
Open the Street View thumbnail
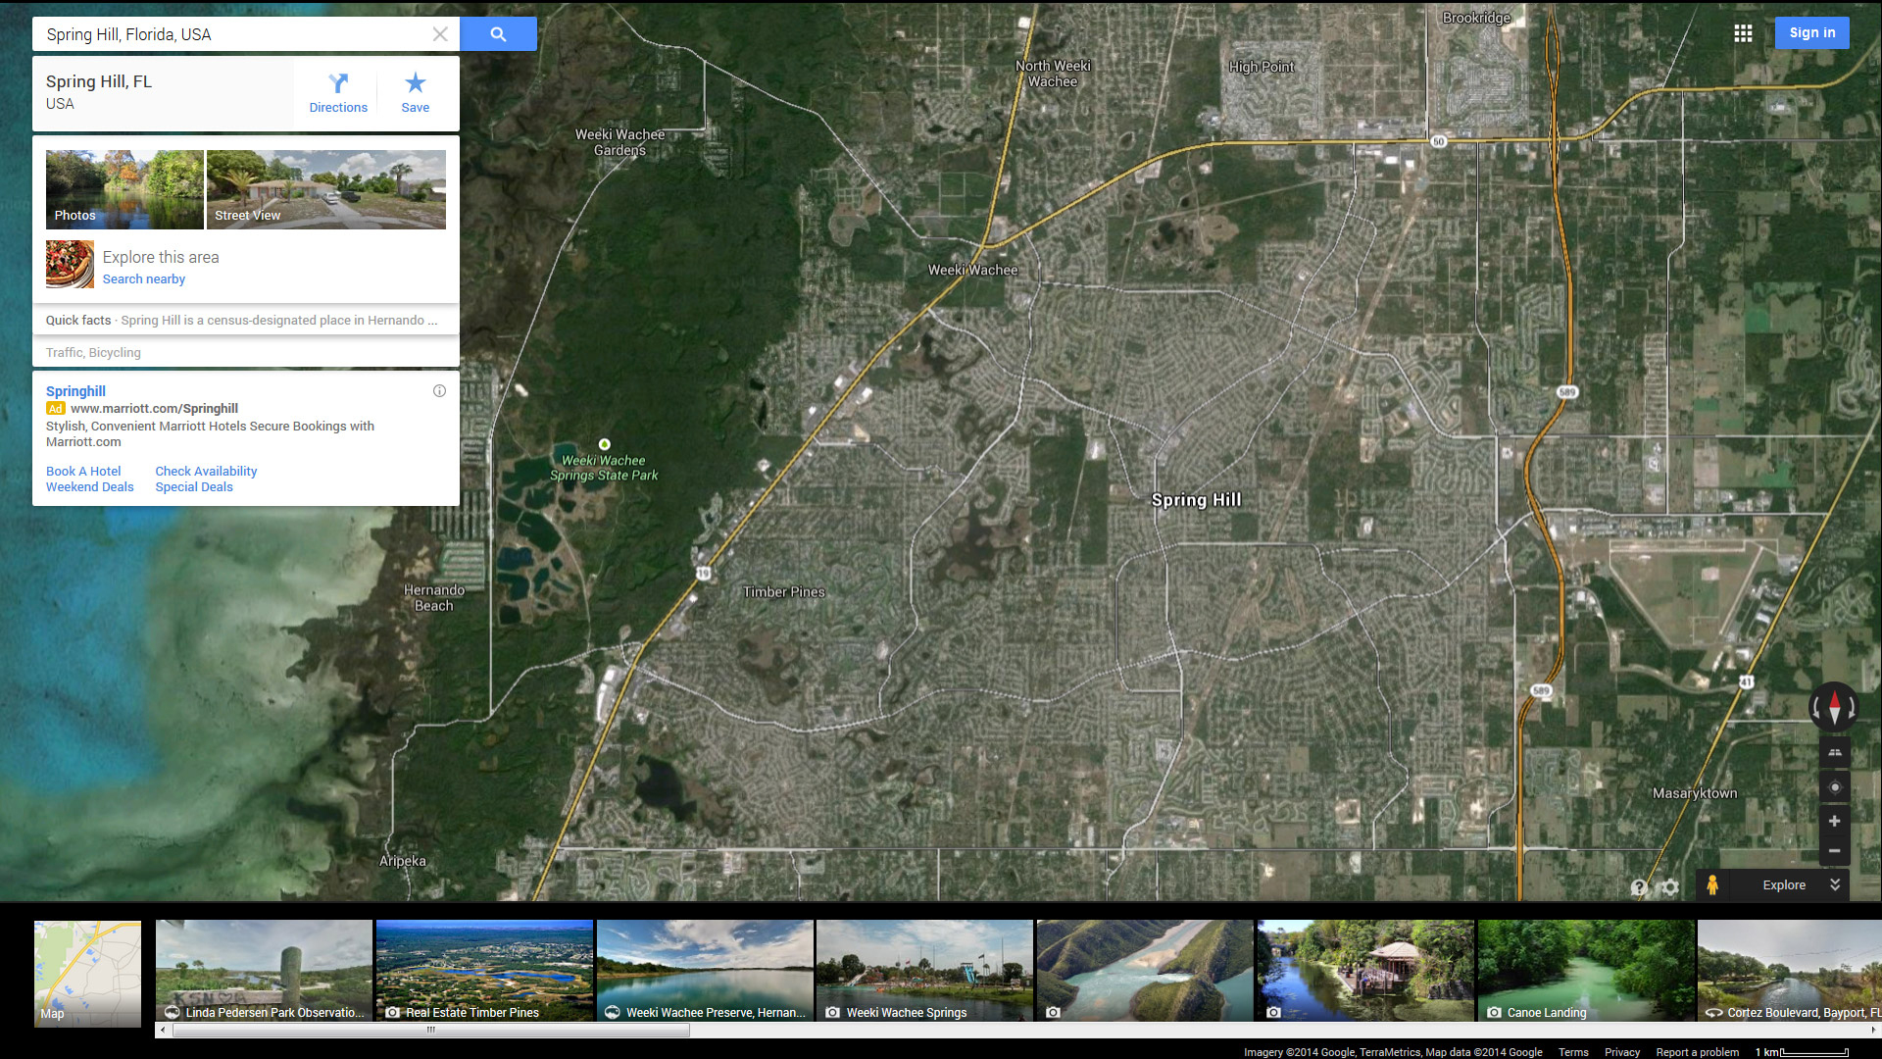point(325,189)
